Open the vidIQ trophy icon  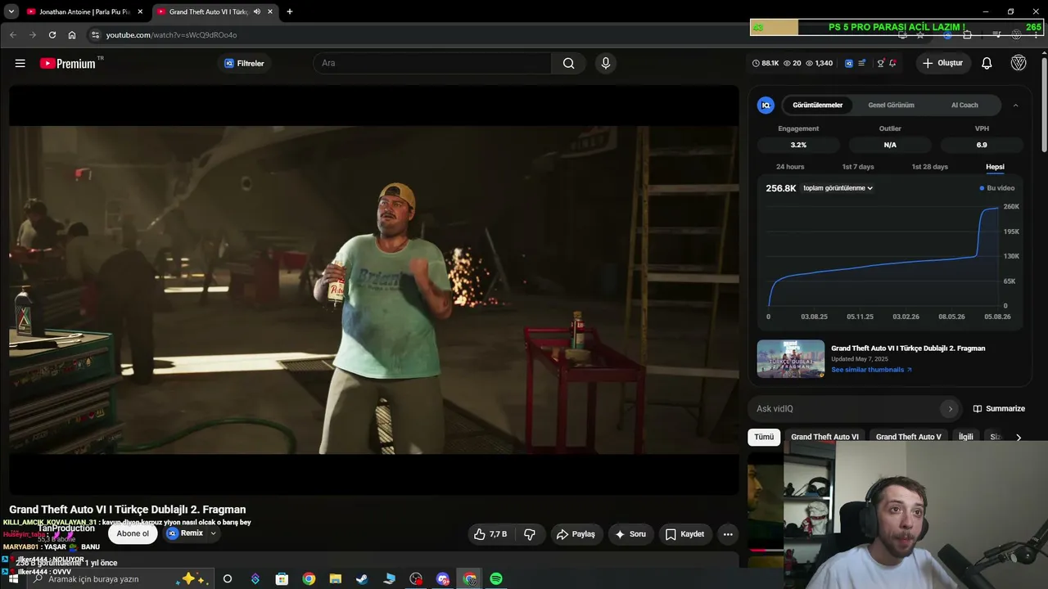click(881, 63)
